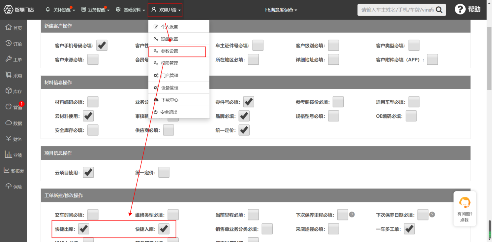Uncheck 品牌必填 checkbox

244,116
